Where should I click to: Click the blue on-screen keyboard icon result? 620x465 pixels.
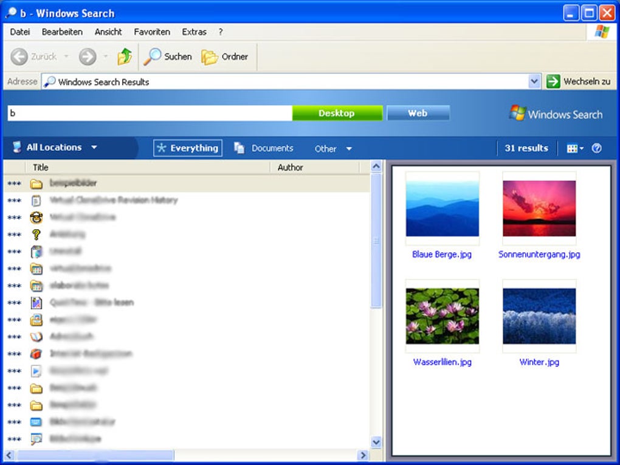(x=36, y=422)
